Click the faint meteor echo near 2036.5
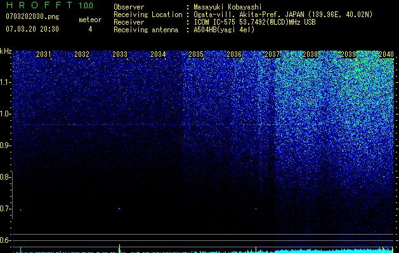Image resolution: width=399 pixels, height=253 pixels. [x=256, y=209]
